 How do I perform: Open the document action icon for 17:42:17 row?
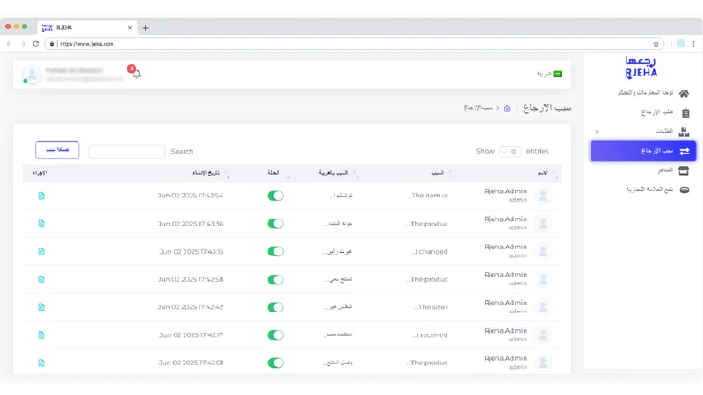pos(41,335)
